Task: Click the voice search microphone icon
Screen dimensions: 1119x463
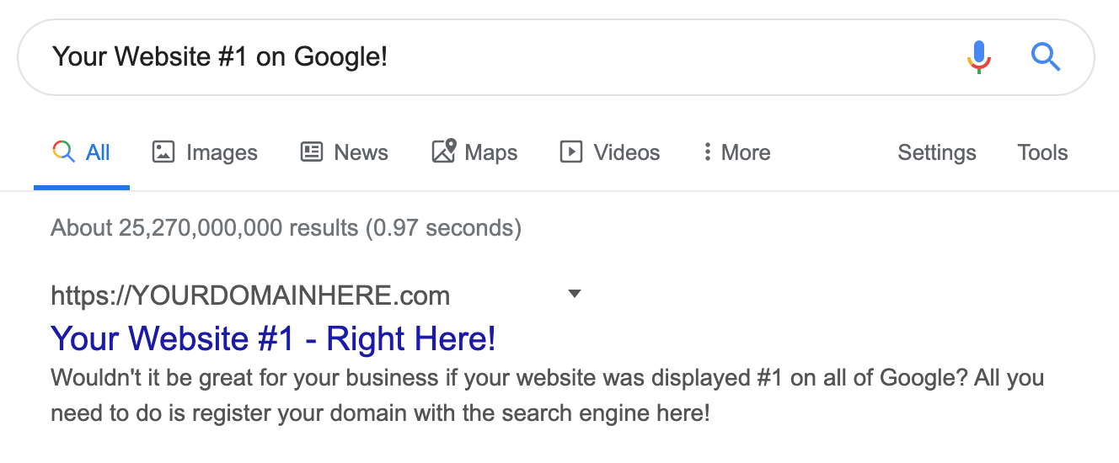Action: pos(978,57)
